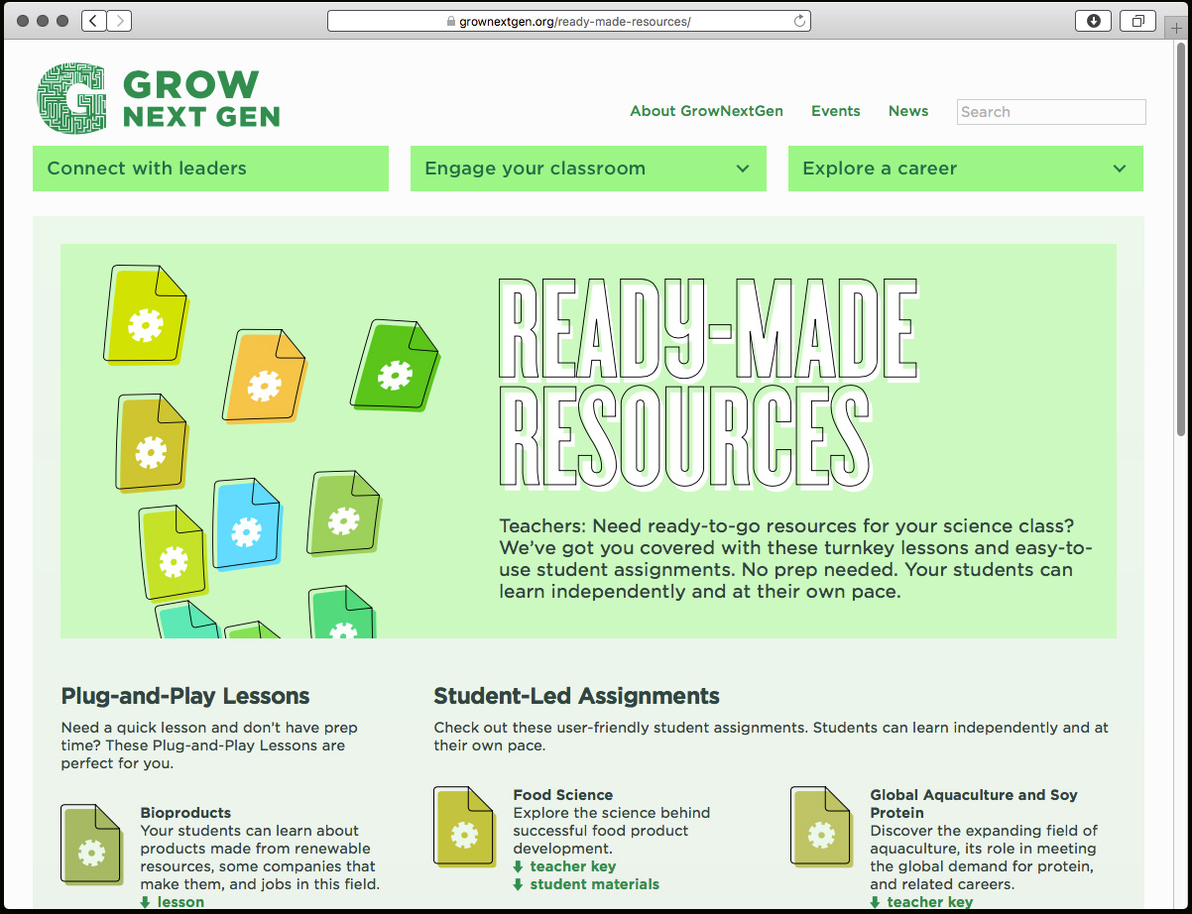
Task: Reload the page with refresh icon
Action: pyautogui.click(x=799, y=21)
